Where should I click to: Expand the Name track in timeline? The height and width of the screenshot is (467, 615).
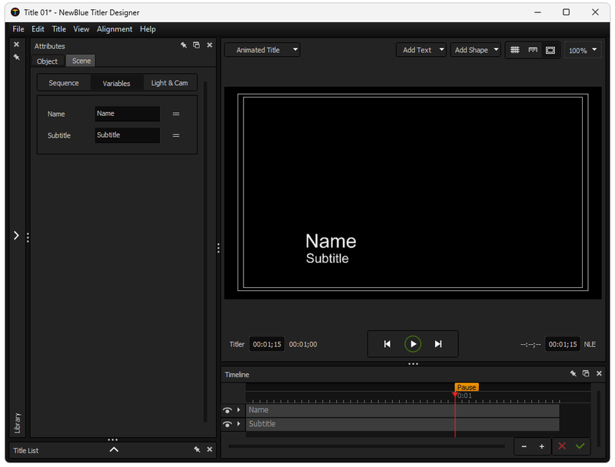[x=238, y=410]
